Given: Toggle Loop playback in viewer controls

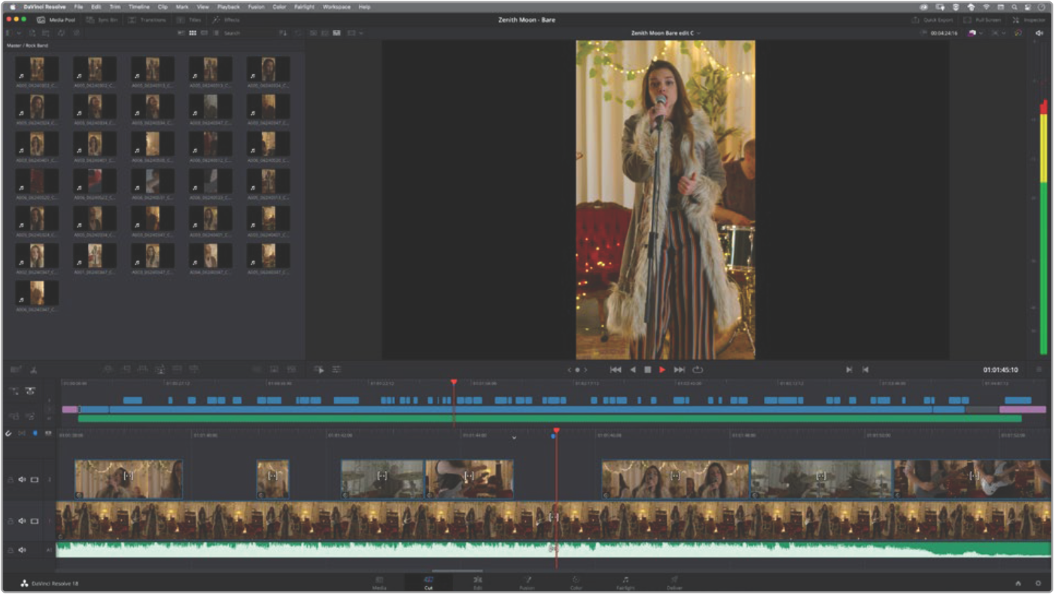Looking at the screenshot, I should tap(697, 370).
